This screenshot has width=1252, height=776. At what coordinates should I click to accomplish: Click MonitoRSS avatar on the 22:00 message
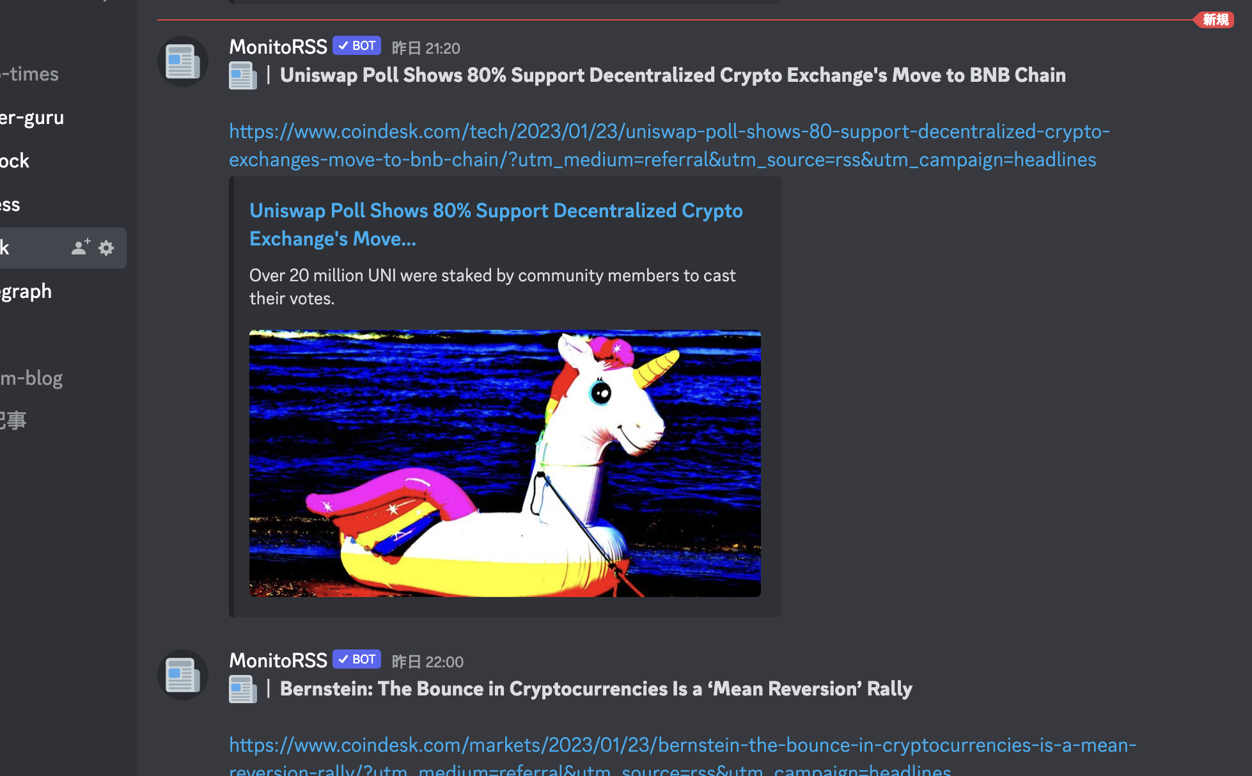(x=183, y=675)
